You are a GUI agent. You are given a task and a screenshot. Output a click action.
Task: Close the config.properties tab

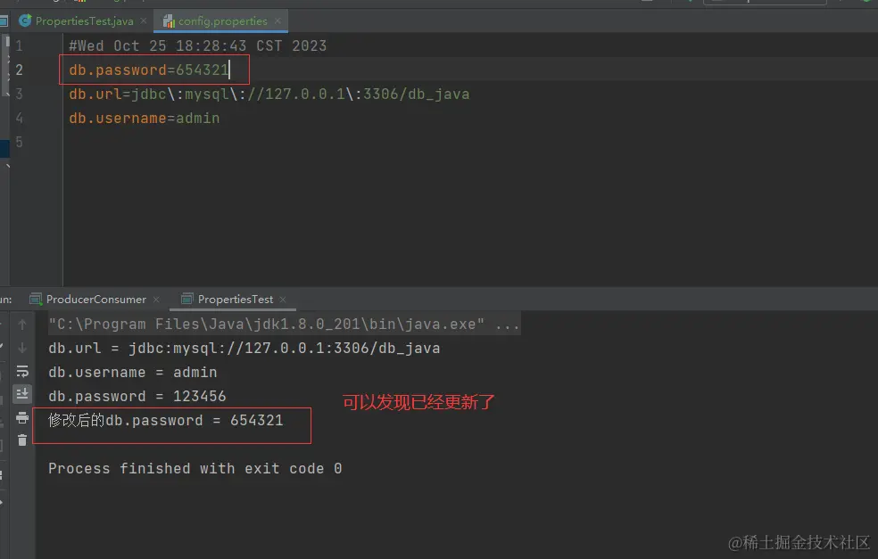[277, 21]
